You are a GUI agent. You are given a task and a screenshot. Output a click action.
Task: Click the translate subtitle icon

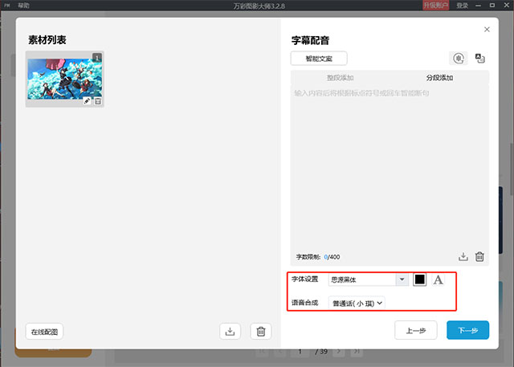pyautogui.click(x=480, y=59)
